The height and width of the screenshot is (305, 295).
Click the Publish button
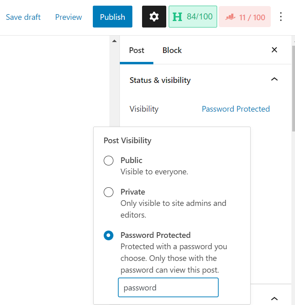coord(113,17)
